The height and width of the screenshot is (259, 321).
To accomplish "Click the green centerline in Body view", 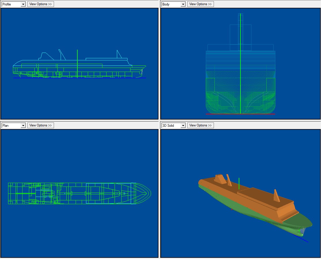I will [240, 72].
